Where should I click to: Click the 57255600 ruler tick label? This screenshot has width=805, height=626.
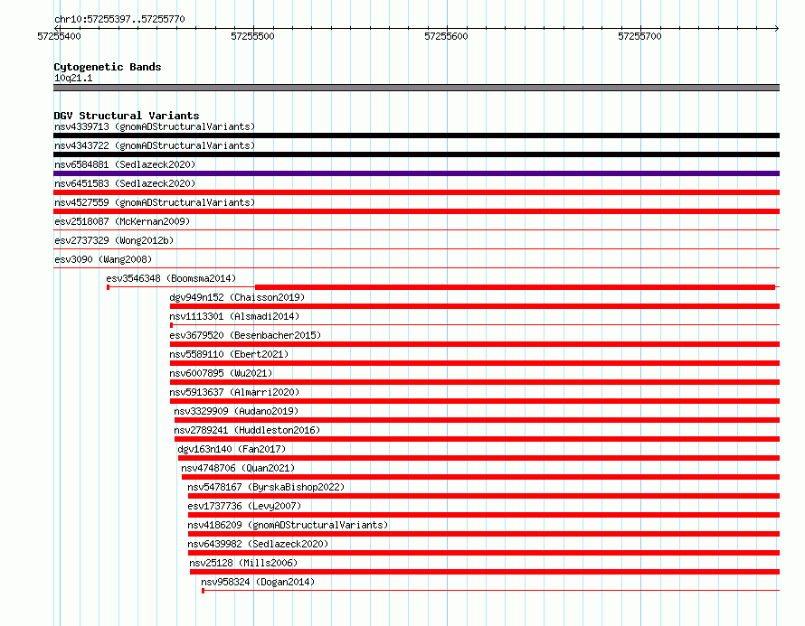446,36
